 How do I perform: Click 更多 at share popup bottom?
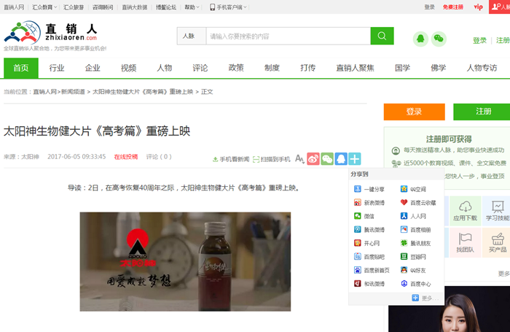[x=425, y=298]
